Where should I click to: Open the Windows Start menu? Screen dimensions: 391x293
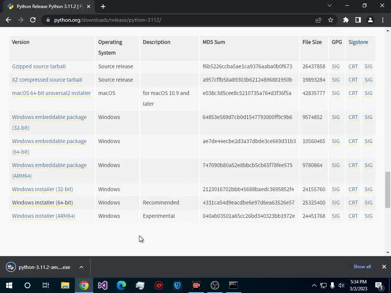[9, 285]
